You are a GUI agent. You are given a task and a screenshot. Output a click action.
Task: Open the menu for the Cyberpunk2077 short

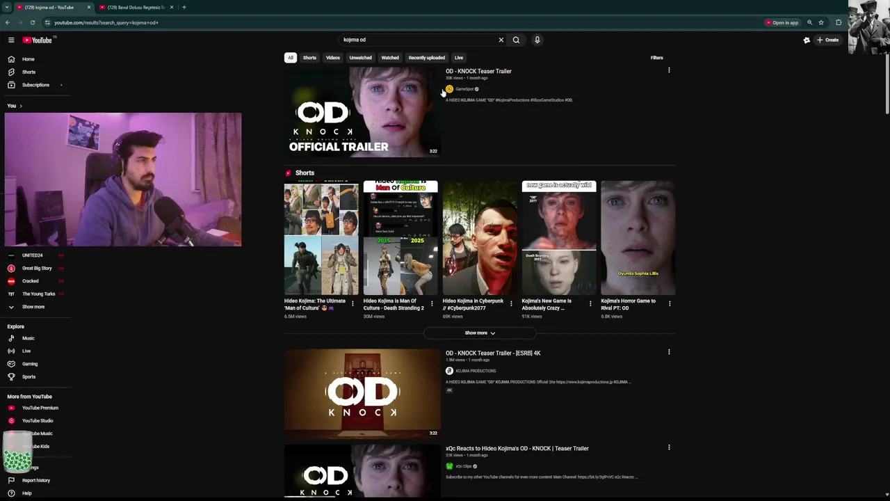[x=511, y=303]
